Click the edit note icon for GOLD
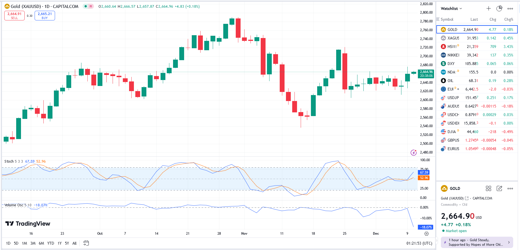Viewport: 520px width, 250px height. pyautogui.click(x=499, y=188)
